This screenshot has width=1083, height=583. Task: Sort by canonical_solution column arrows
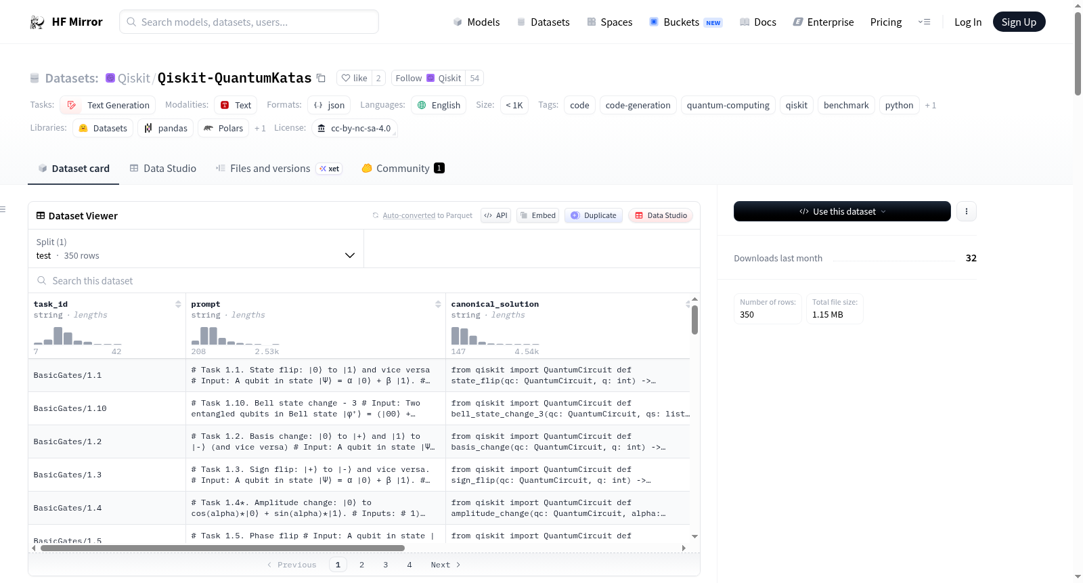tap(688, 304)
